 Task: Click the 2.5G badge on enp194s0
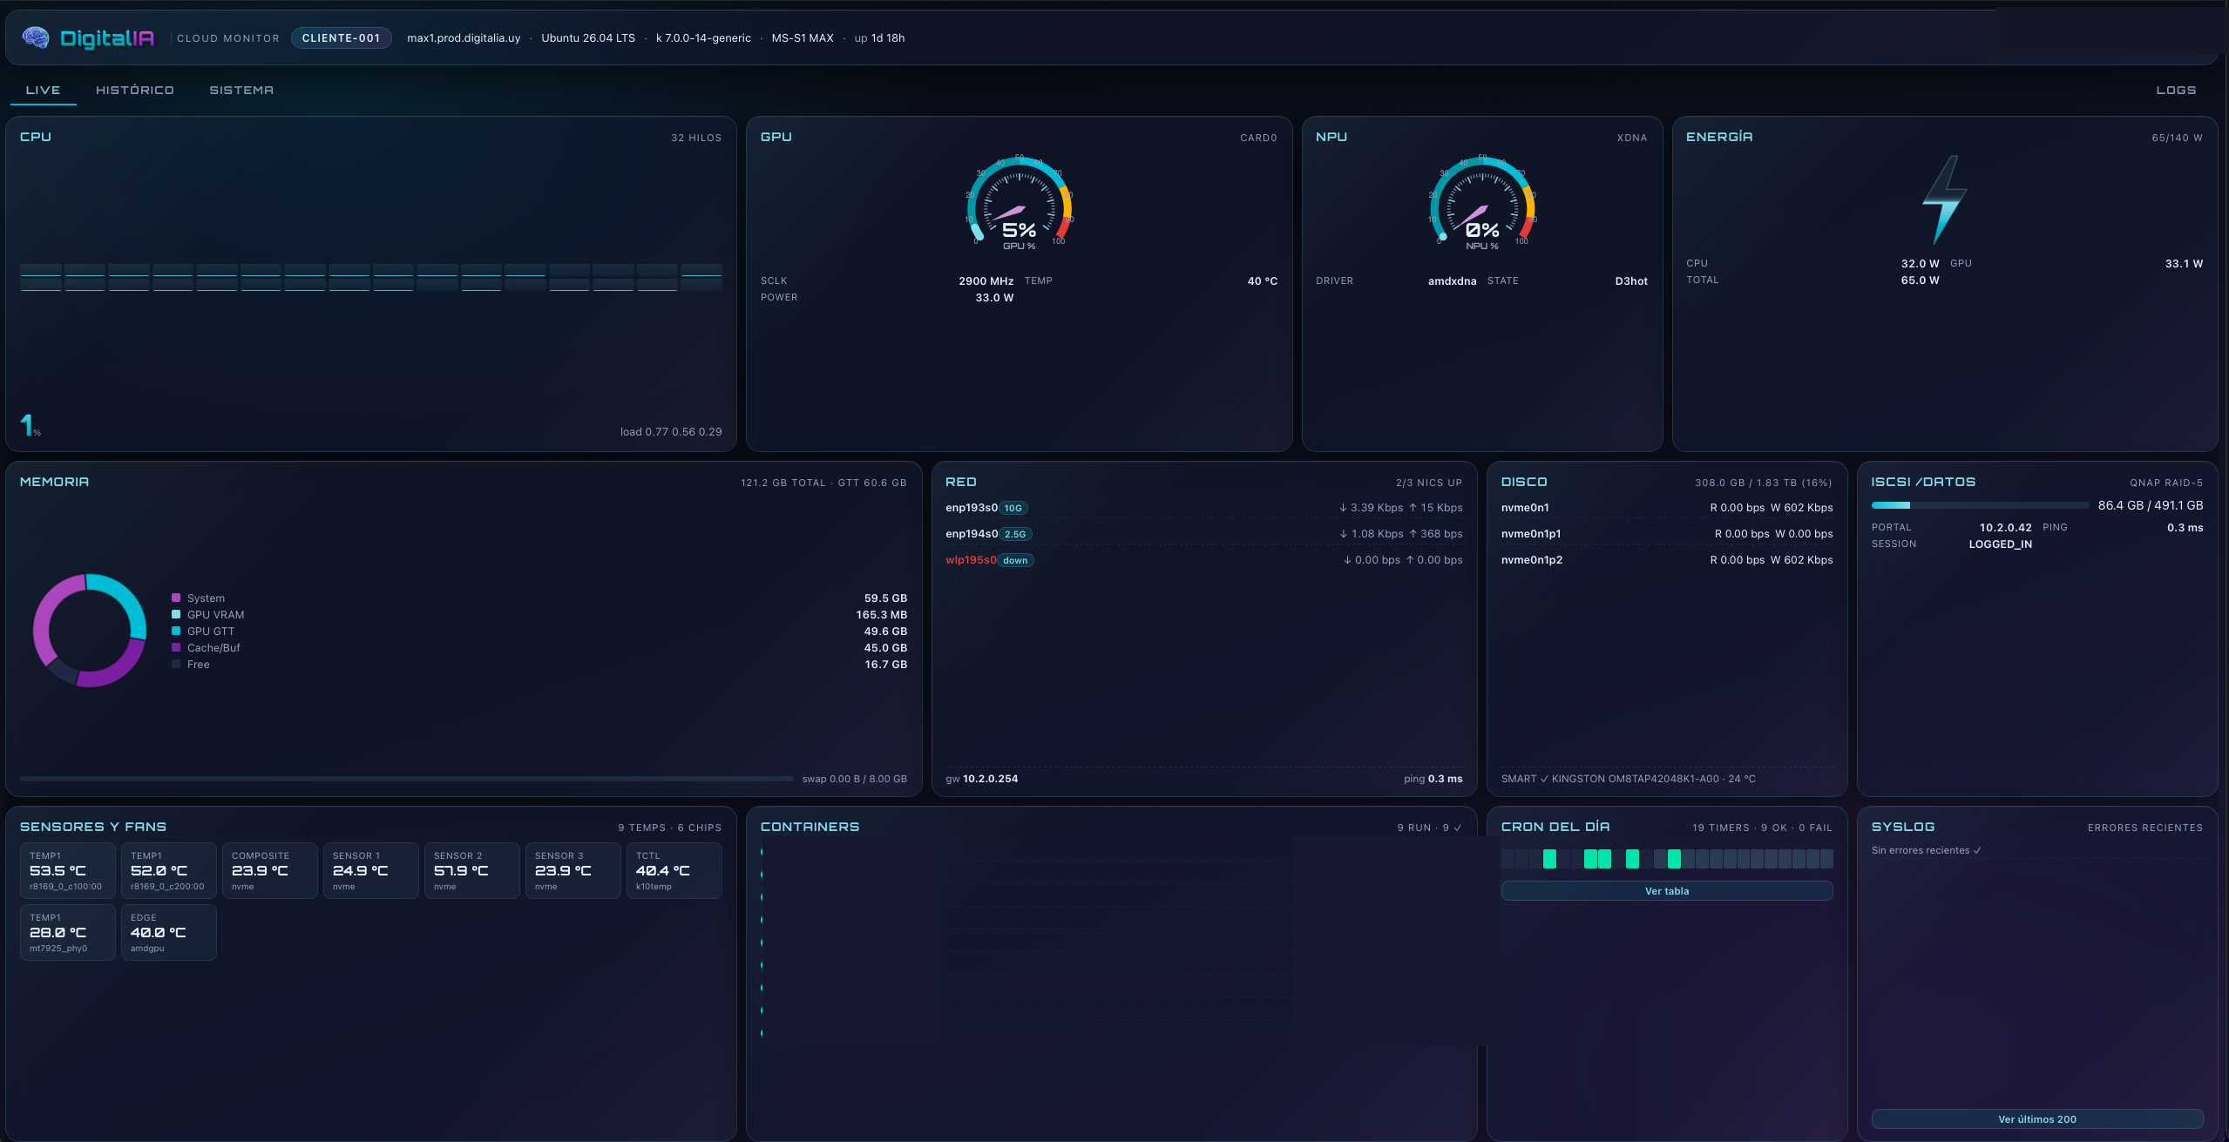(1015, 534)
